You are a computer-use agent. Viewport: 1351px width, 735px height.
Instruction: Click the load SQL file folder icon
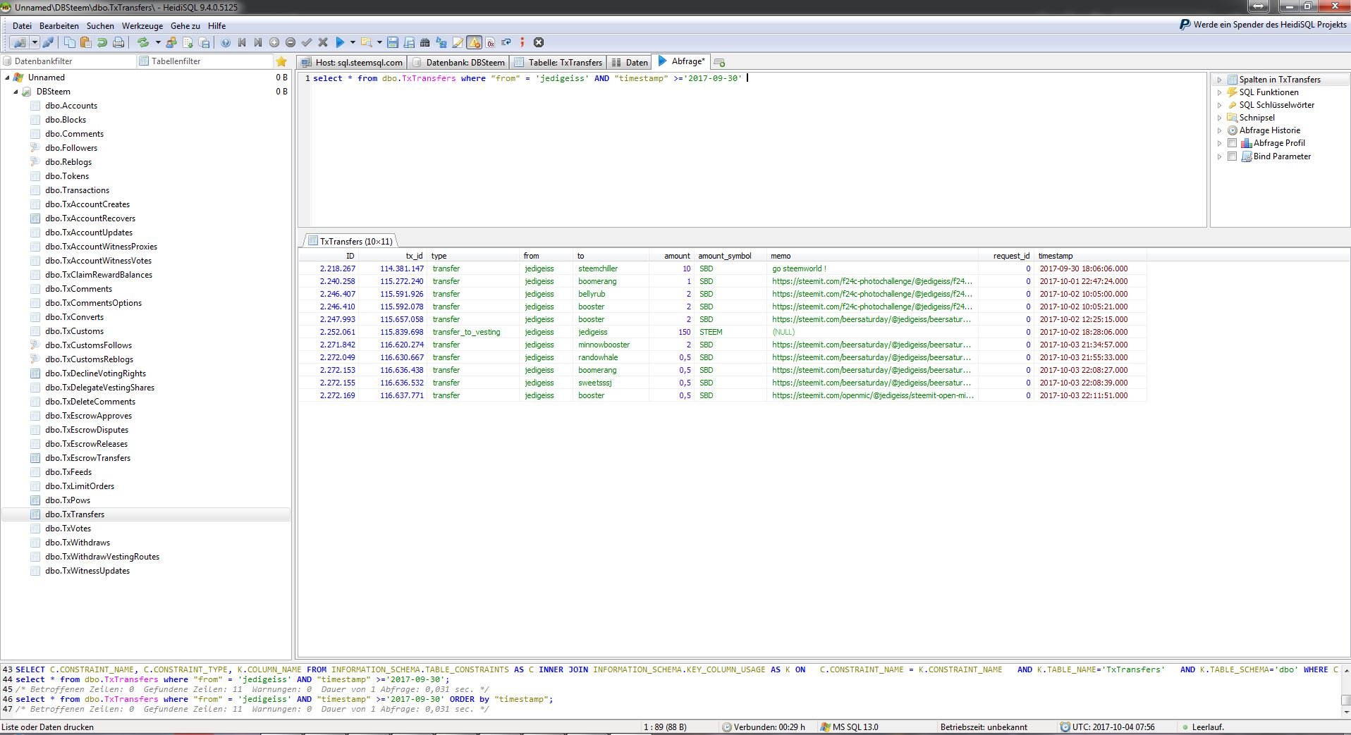366,42
